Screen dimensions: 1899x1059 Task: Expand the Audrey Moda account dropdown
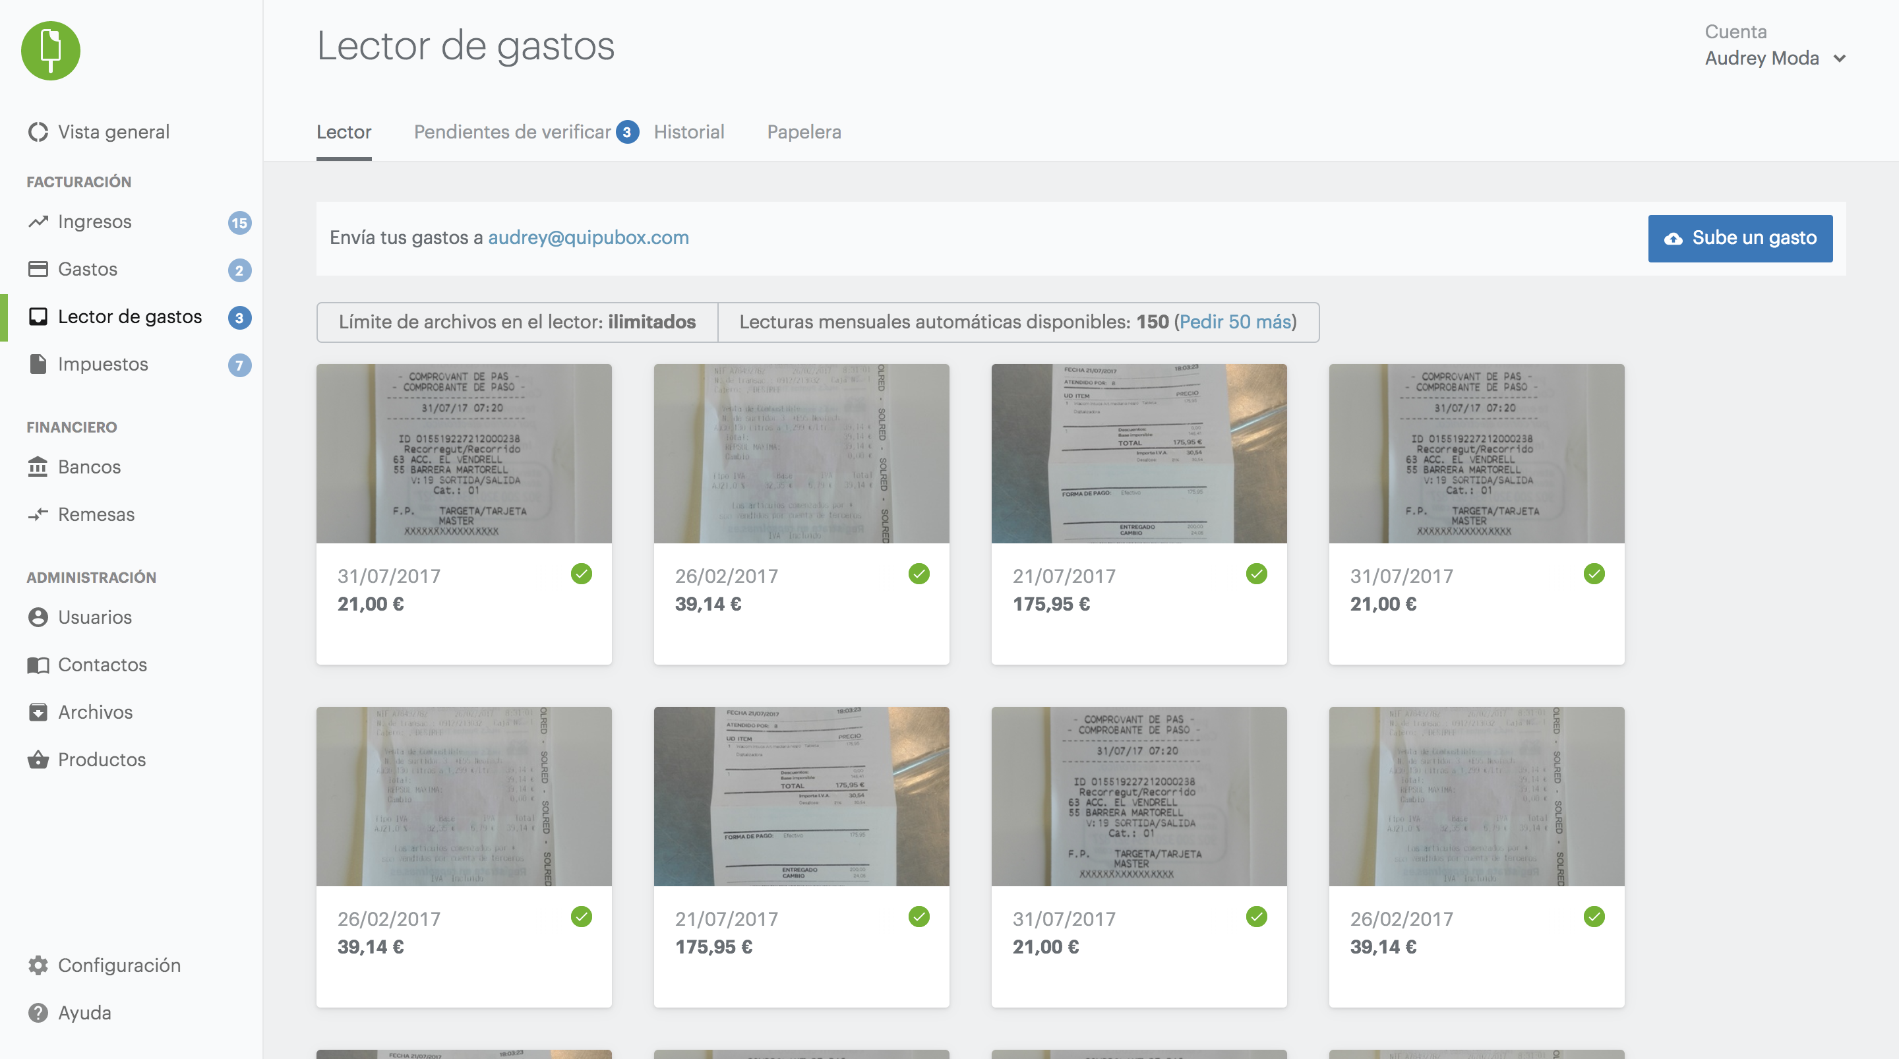tap(1774, 58)
